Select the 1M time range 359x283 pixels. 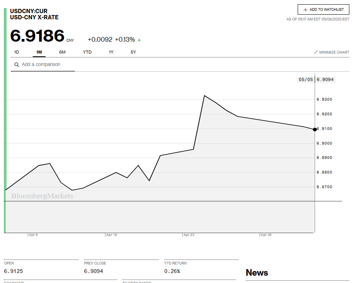(x=39, y=52)
